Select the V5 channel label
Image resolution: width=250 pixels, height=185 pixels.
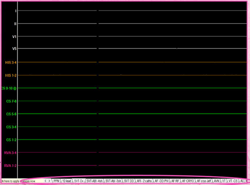point(14,48)
